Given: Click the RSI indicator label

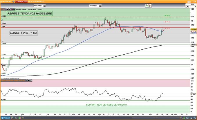Looking at the screenshot, I should point(13,80).
